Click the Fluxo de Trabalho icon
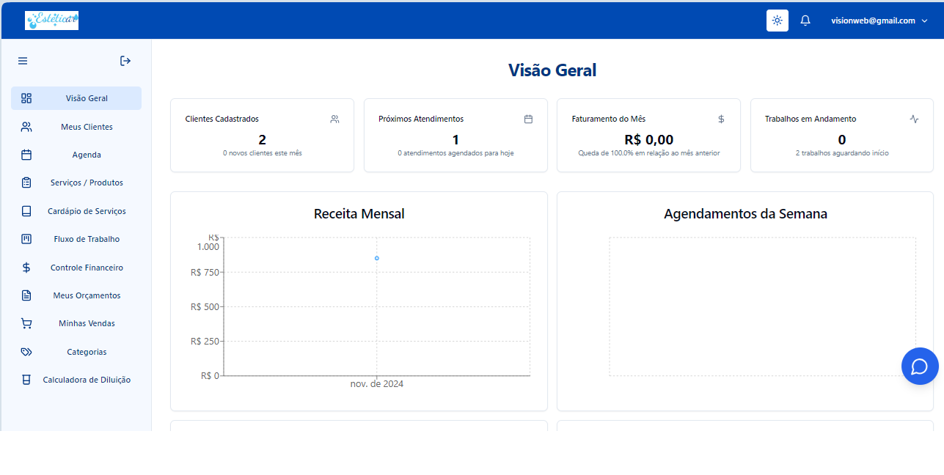 [x=26, y=238]
